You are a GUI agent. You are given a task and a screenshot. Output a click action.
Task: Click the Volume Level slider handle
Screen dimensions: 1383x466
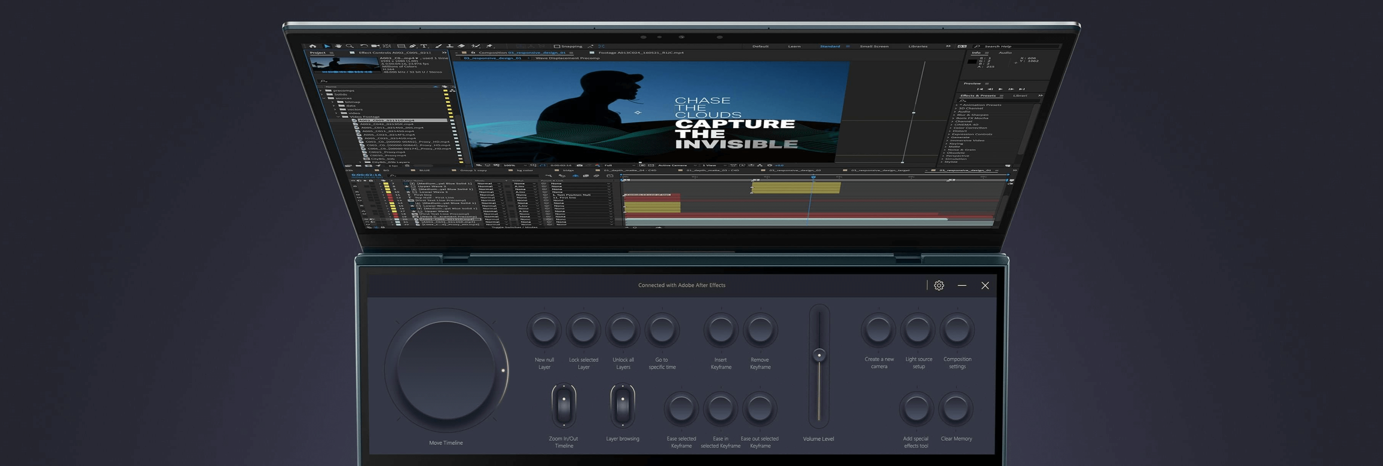pos(819,355)
